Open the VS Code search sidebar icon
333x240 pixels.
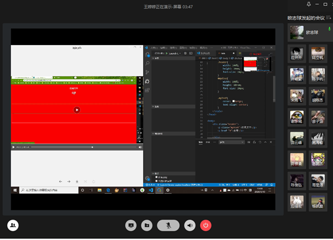pyautogui.click(x=147, y=63)
